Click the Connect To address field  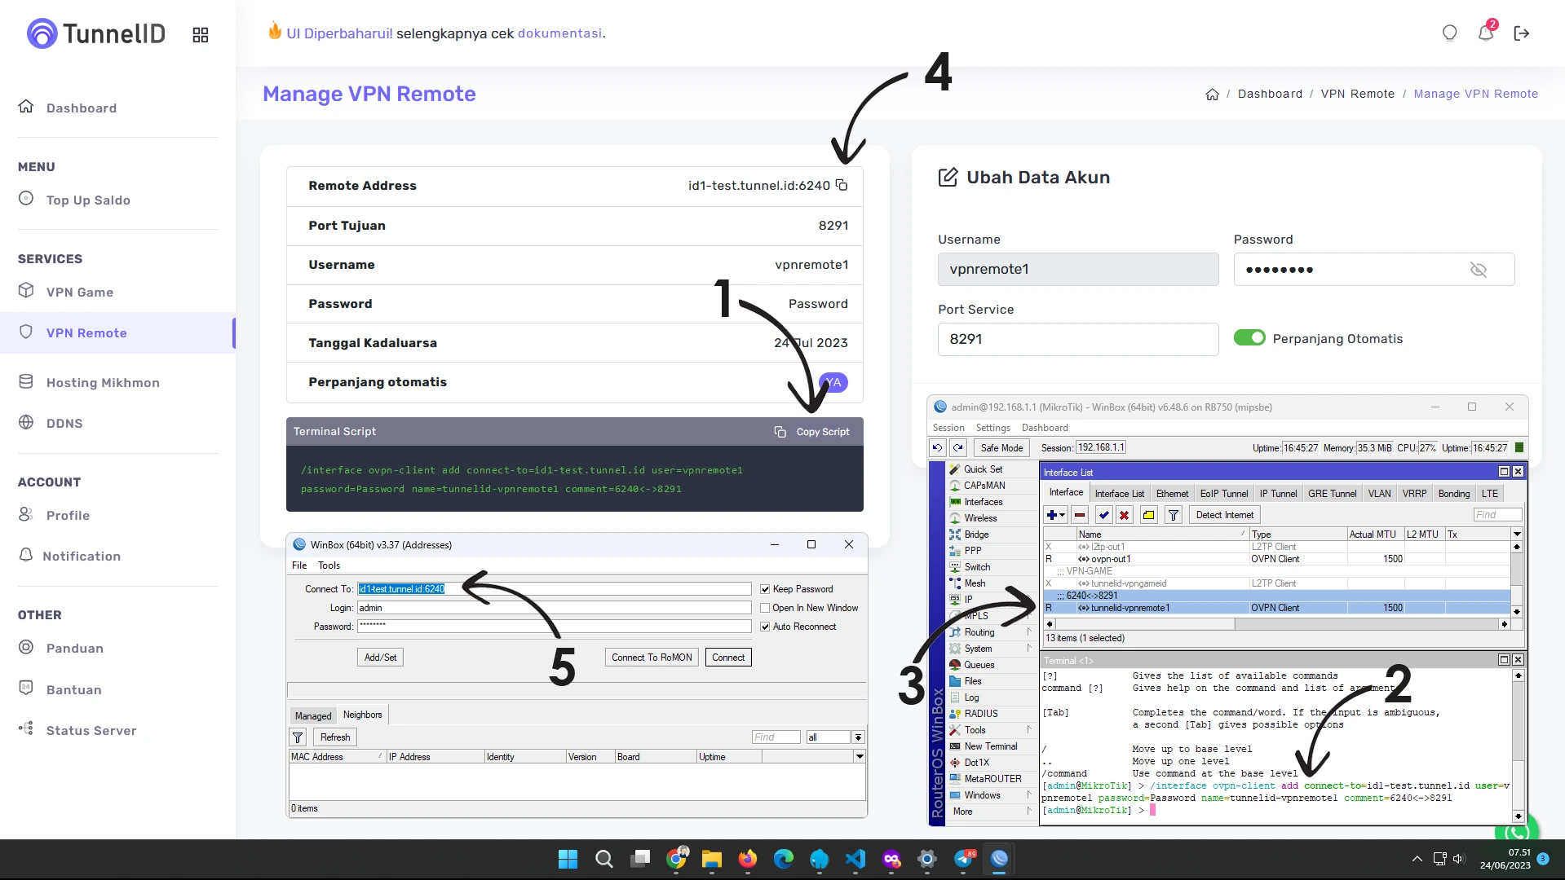(x=554, y=589)
